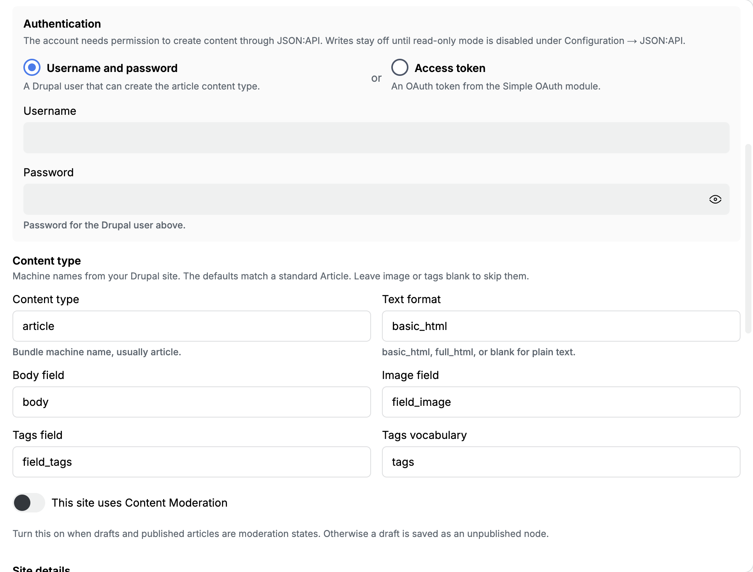Edit the Tags field input field_tags

(192, 462)
